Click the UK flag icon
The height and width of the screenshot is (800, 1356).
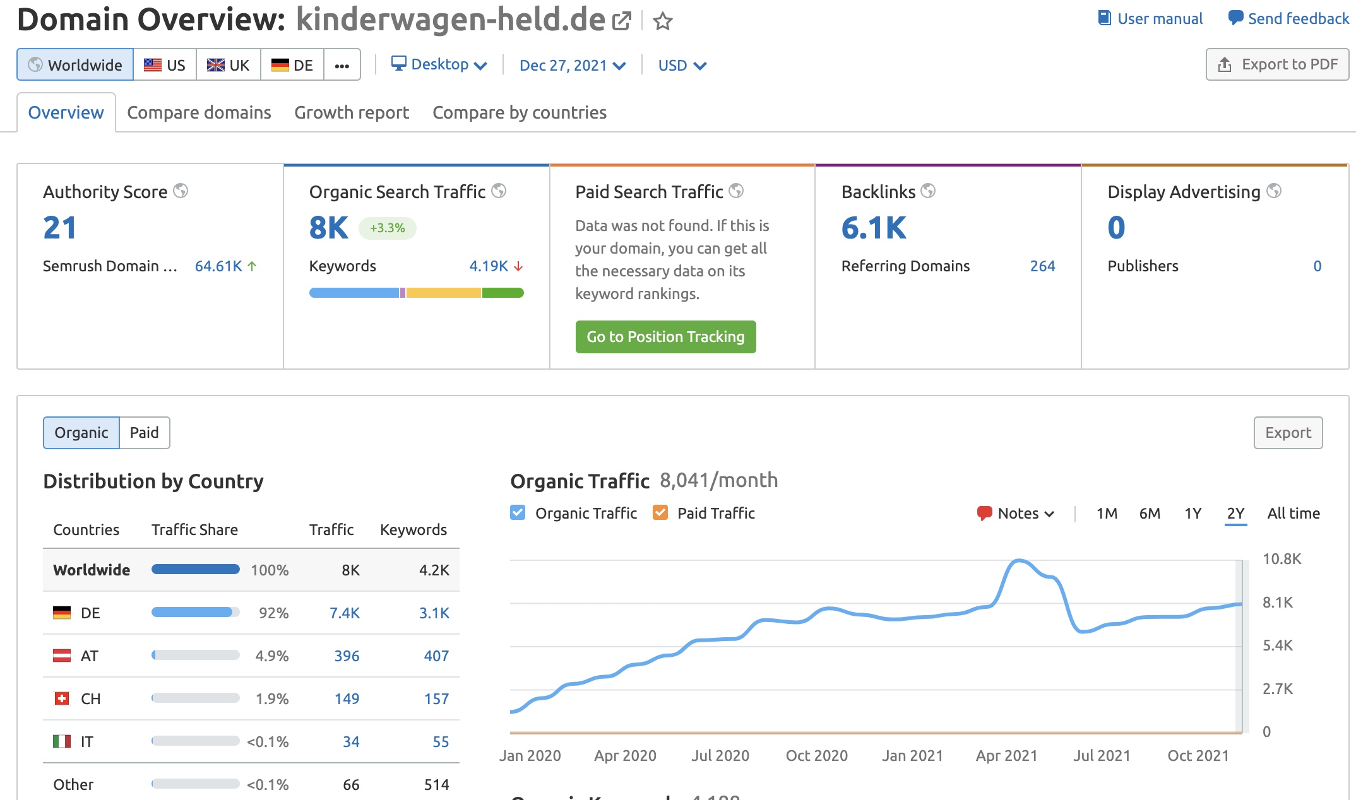click(x=216, y=64)
